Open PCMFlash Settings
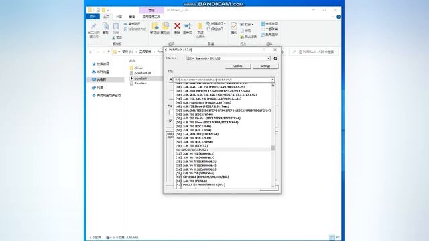Screen dimensions: 429x241 [x=265, y=66]
